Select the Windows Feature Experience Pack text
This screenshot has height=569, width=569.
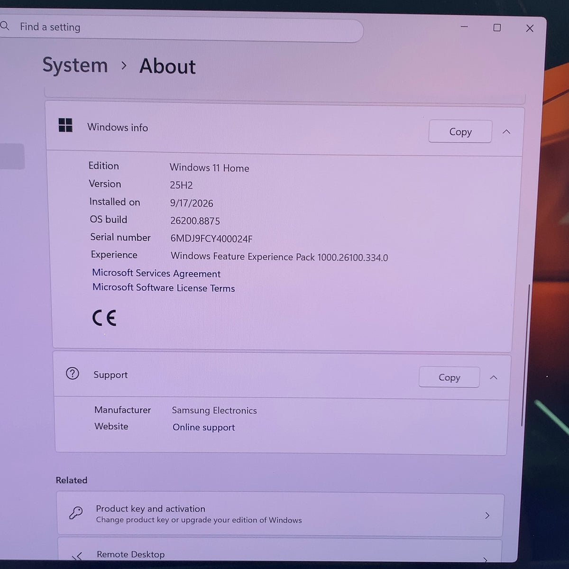(x=279, y=257)
